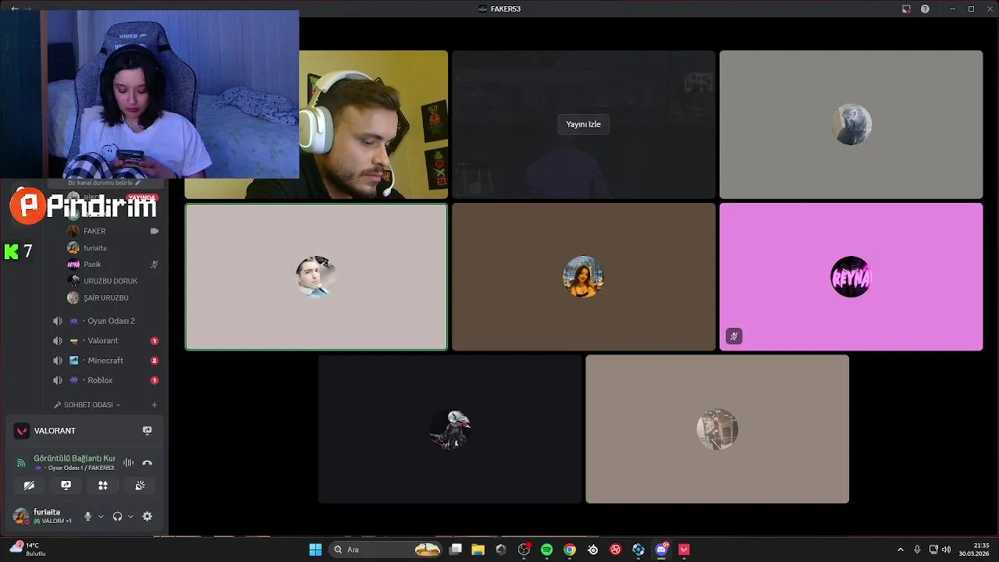The height and width of the screenshot is (562, 999).
Task: Click the forward arrow in Discord title bar
Action: tap(29, 9)
